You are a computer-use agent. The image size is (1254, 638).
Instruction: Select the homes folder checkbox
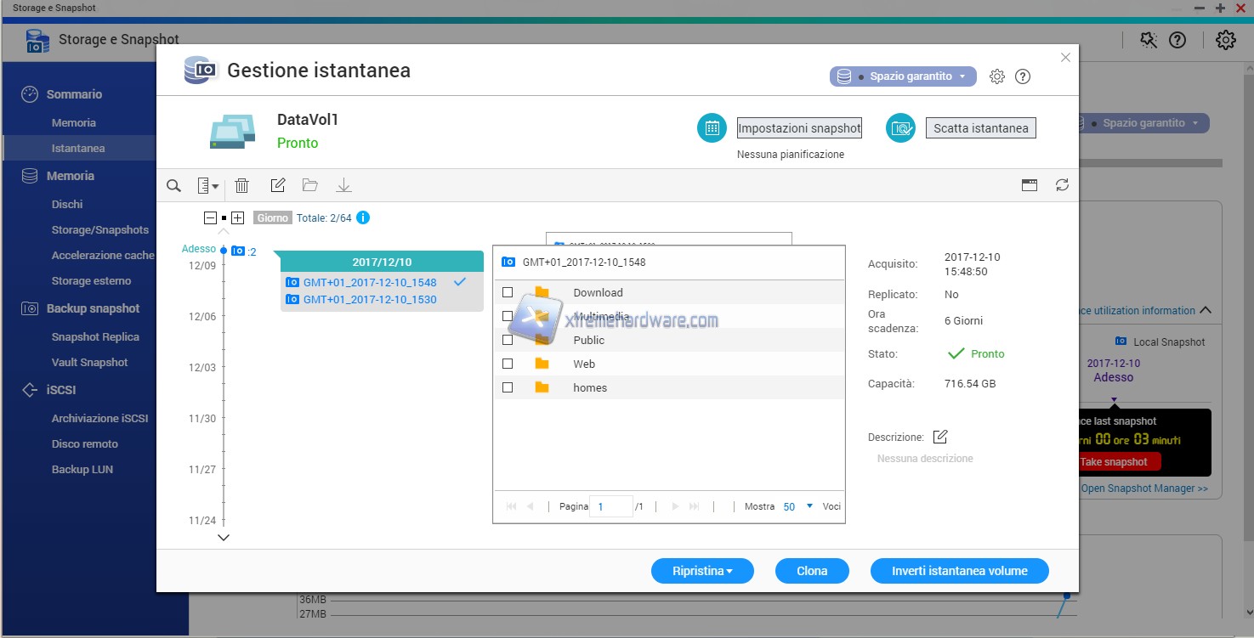coord(508,387)
